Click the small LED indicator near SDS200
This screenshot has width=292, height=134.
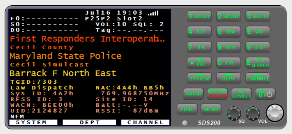(x=185, y=123)
